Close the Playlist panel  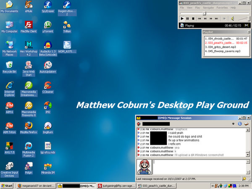point(249,32)
